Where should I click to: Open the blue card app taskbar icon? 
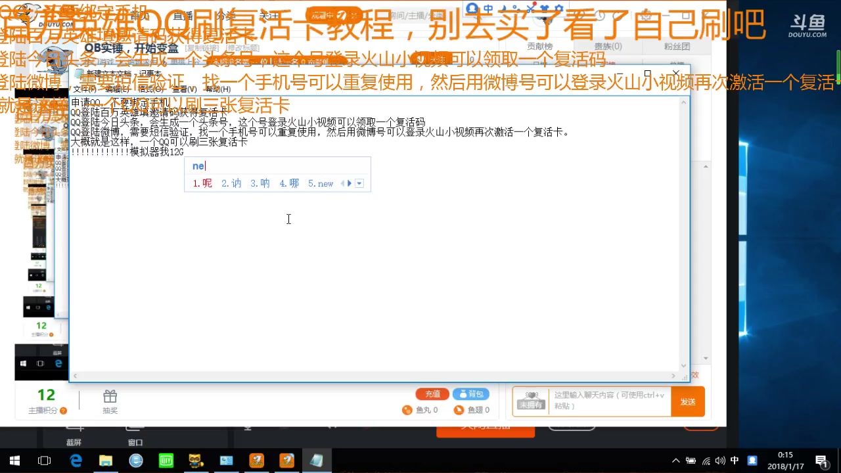click(x=226, y=461)
